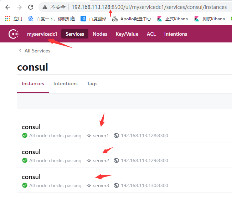Click the not-secure warning triangle icon
The height and width of the screenshot is (199, 232).
(x=45, y=7)
